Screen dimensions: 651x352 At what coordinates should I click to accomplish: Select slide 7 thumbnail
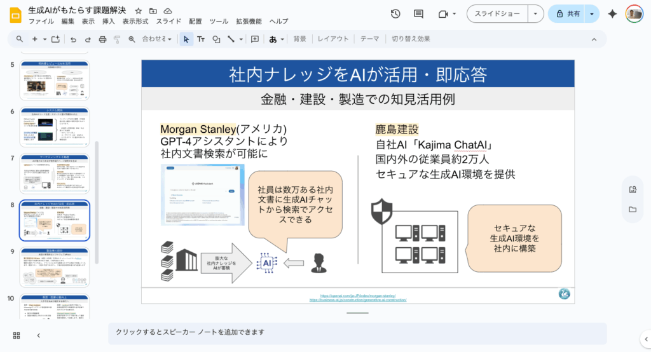click(x=55, y=173)
